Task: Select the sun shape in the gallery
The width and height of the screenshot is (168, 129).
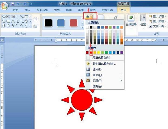Action: point(4,16)
